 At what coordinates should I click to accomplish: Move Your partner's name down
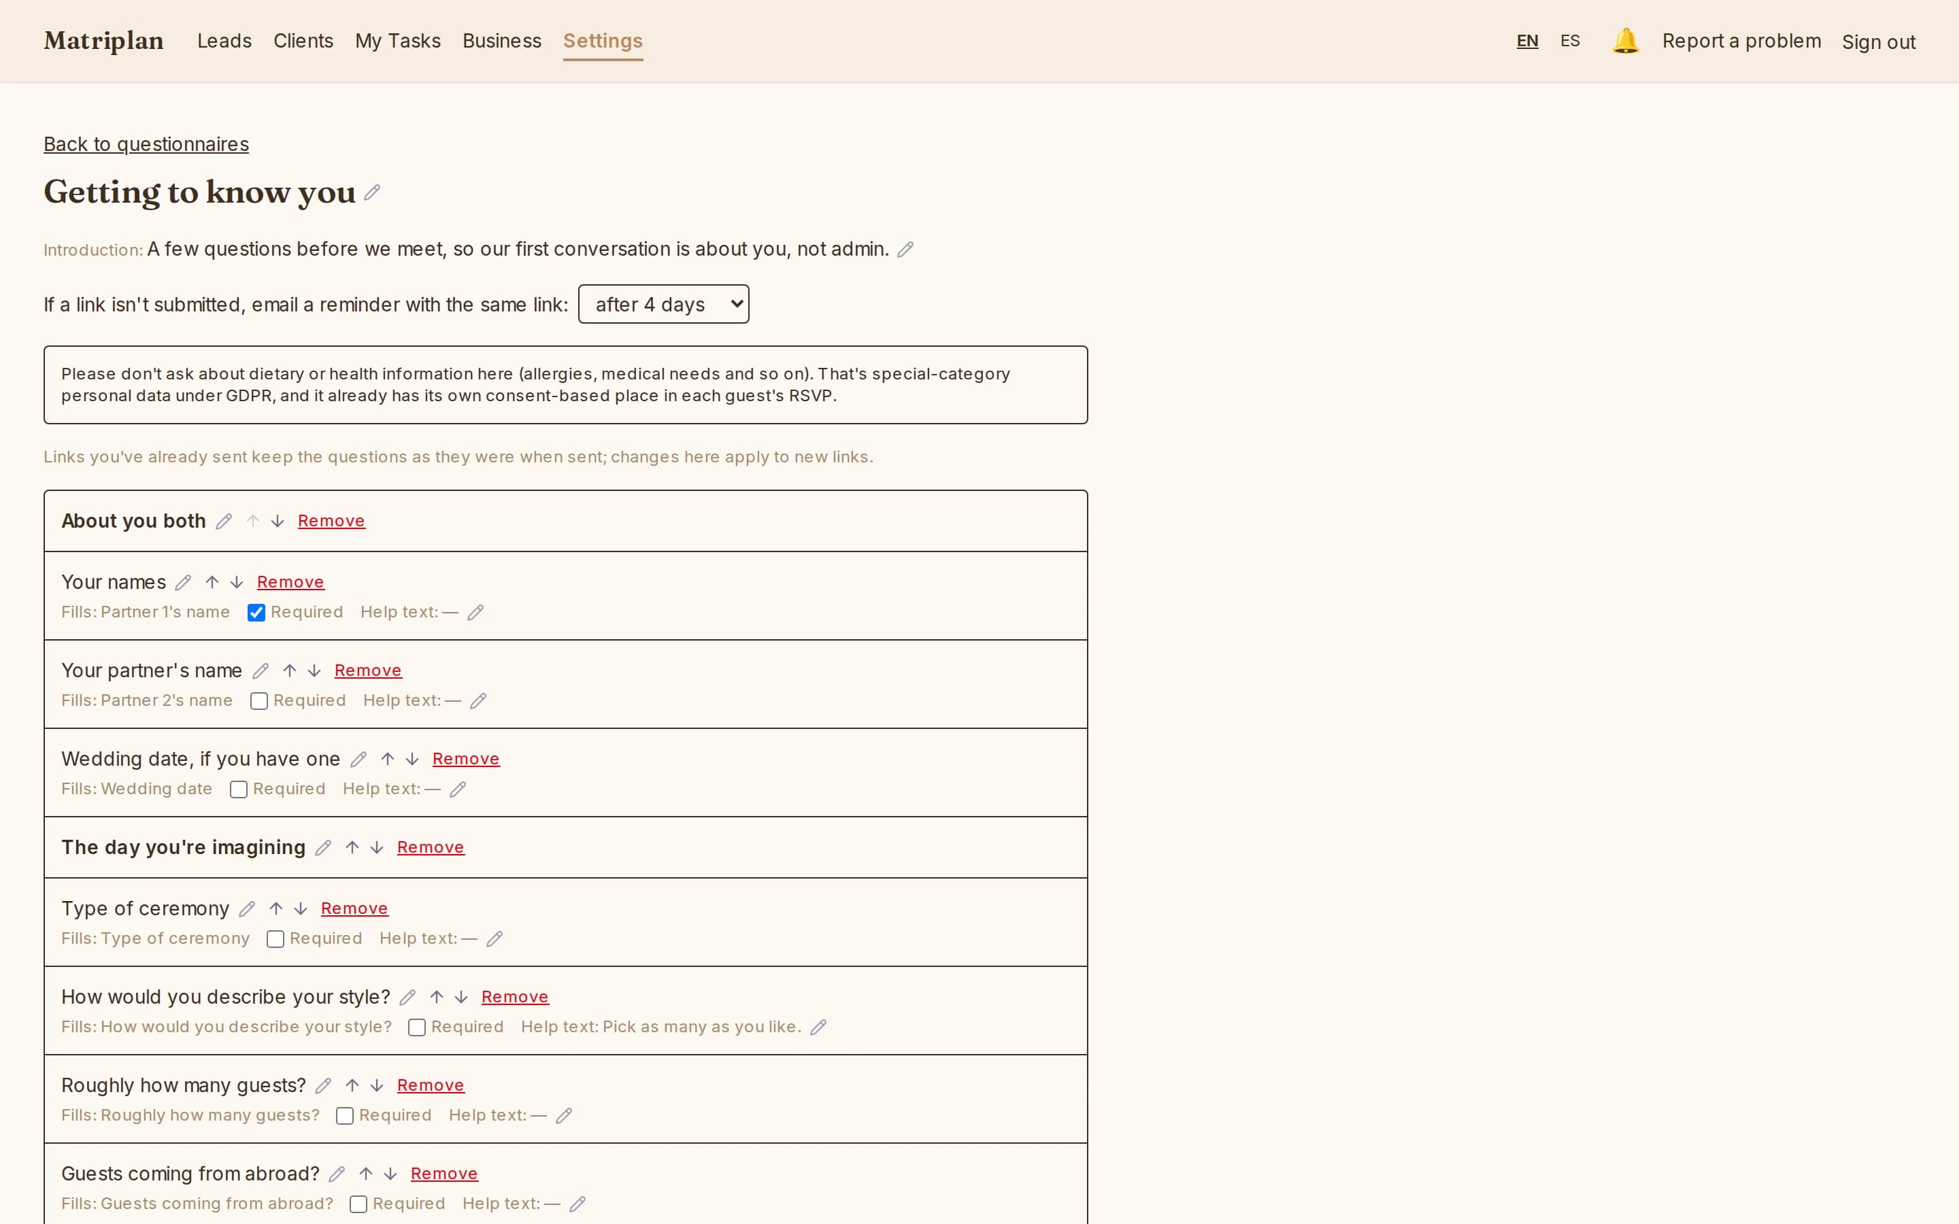click(314, 671)
